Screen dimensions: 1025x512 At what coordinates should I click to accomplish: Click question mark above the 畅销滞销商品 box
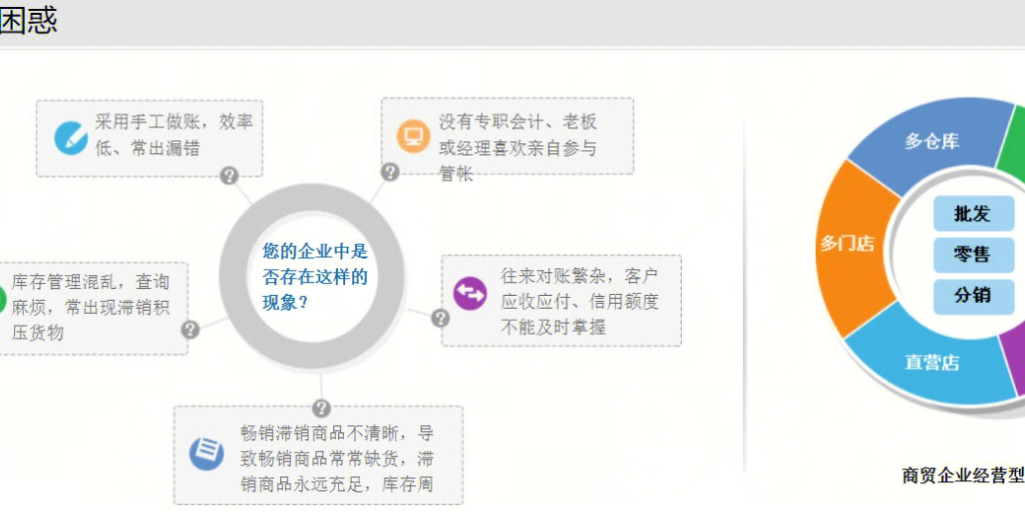point(321,408)
